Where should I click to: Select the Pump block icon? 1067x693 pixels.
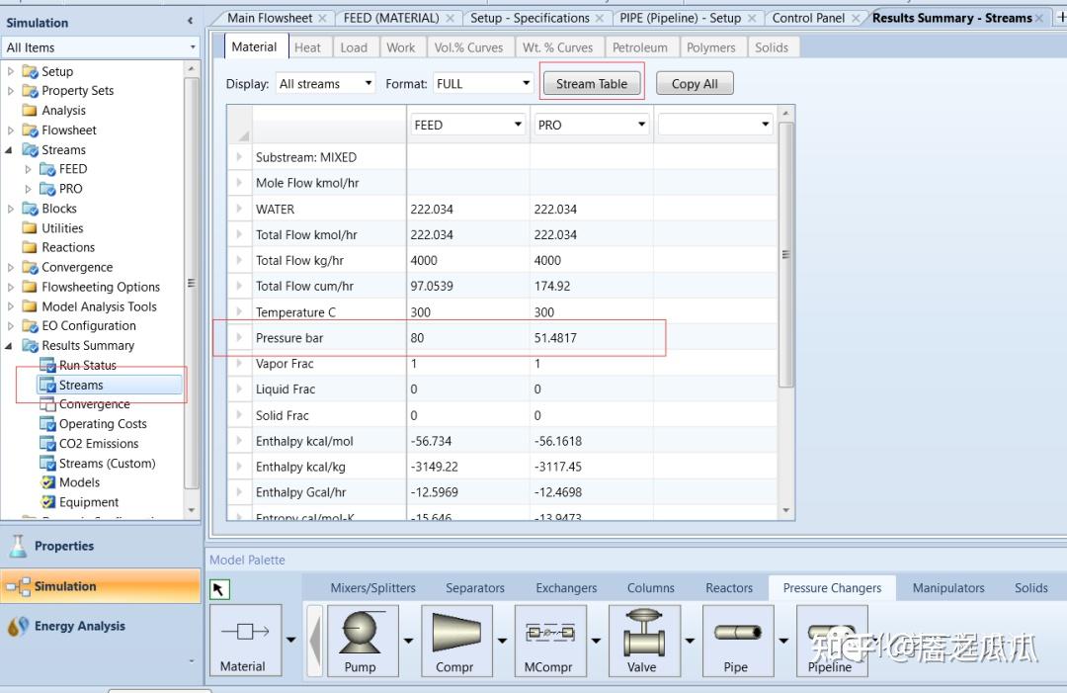360,634
